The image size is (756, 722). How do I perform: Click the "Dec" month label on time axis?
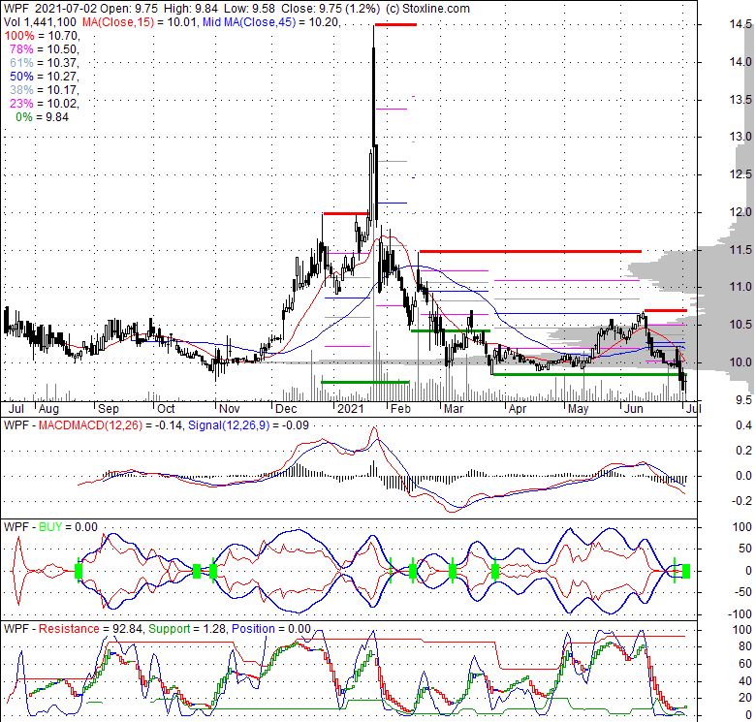click(x=286, y=409)
